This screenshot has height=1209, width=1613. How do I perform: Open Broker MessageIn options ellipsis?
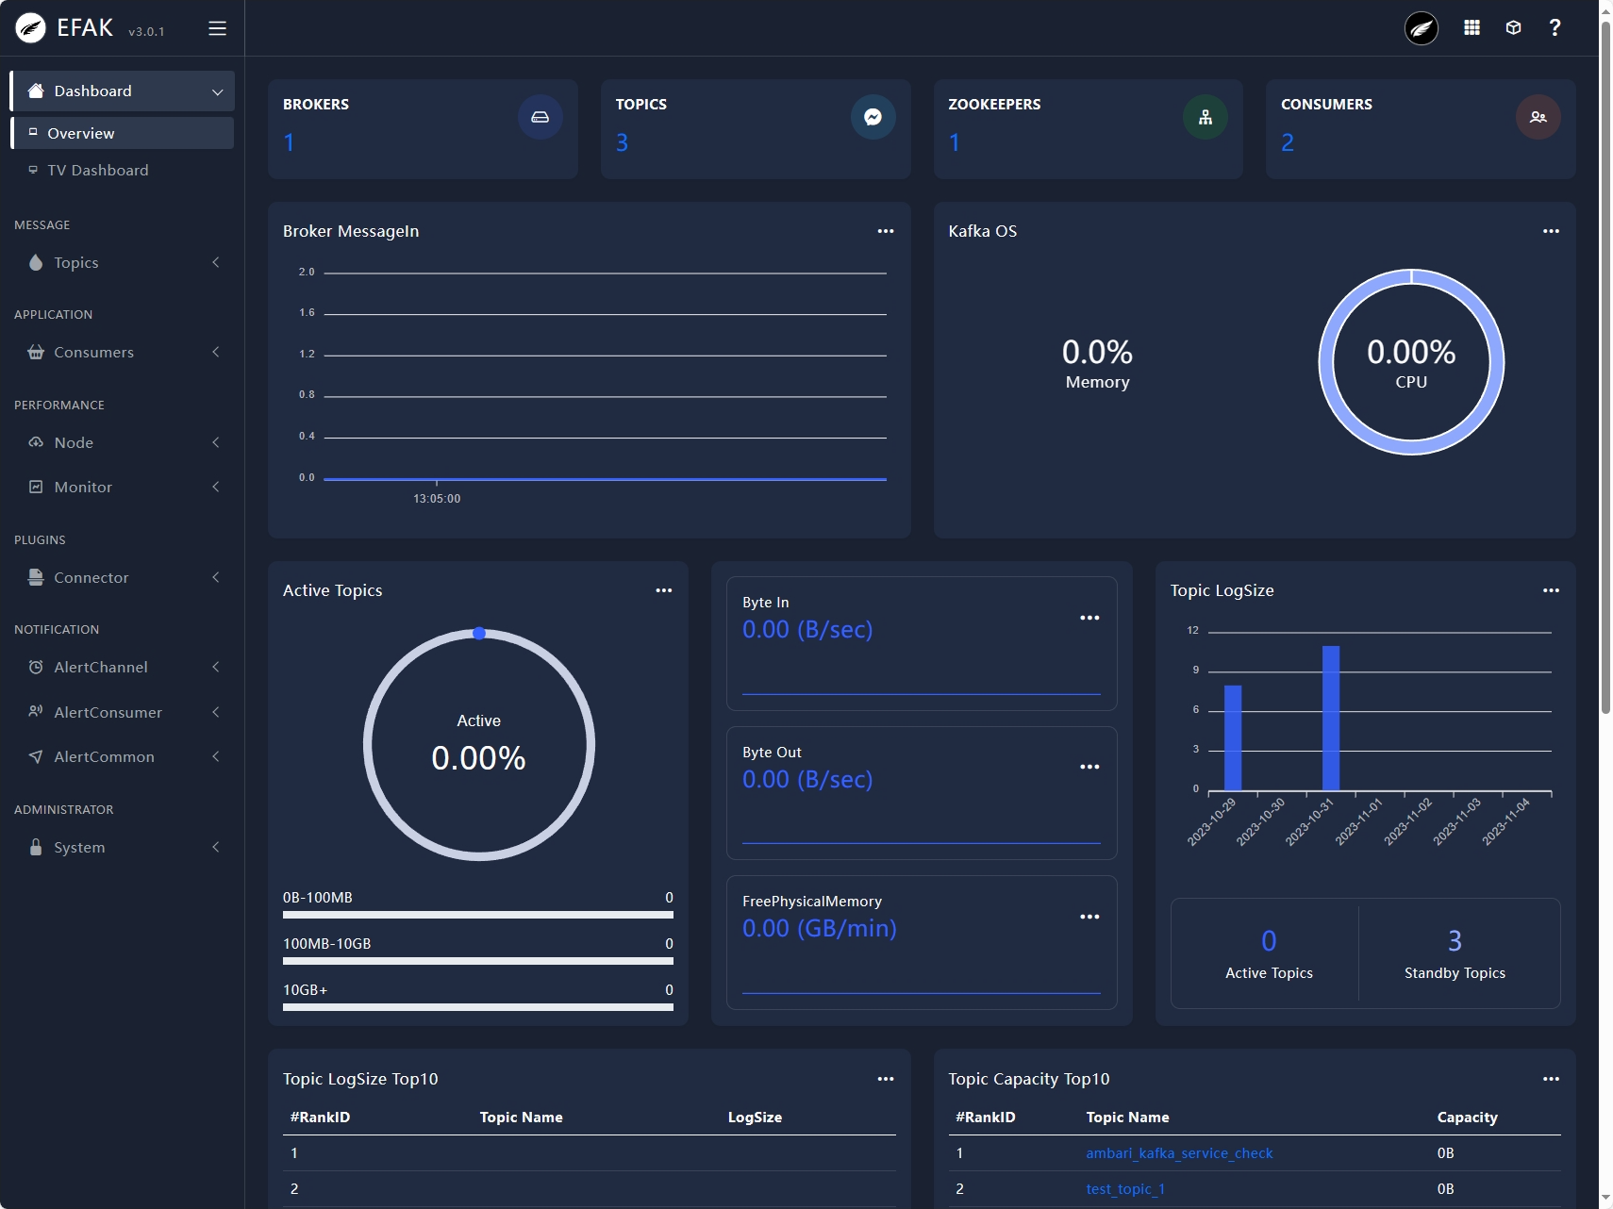point(885,231)
